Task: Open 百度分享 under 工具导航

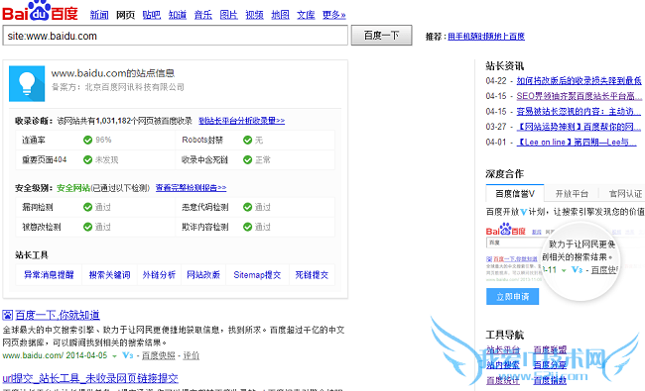Action: coord(550,365)
